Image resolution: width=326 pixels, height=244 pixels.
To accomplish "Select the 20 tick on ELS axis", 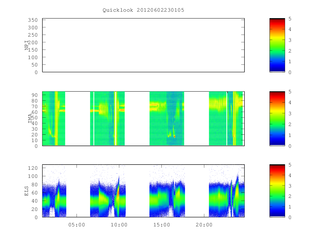I will 34,209.
